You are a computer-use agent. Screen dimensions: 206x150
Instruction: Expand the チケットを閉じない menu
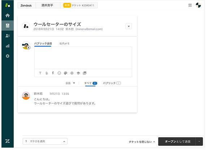coord(142,142)
